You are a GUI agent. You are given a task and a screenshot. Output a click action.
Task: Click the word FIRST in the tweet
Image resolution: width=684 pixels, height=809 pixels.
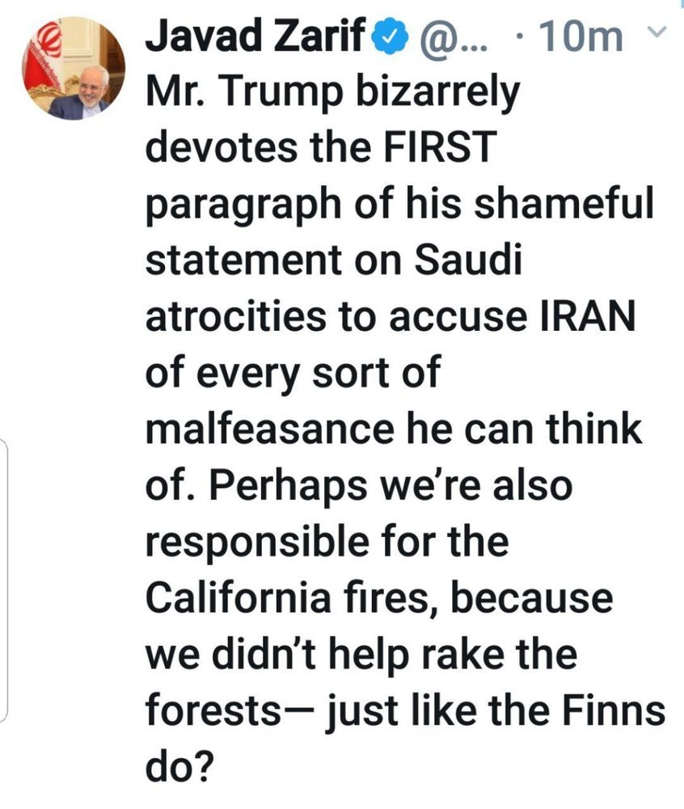pos(441,146)
